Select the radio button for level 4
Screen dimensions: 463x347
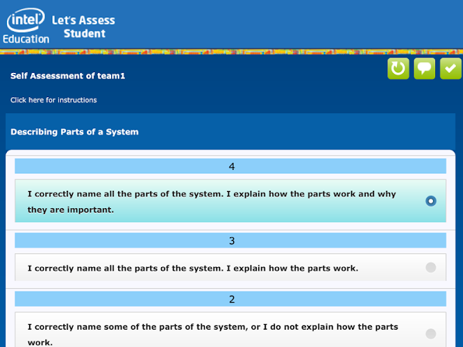click(431, 201)
